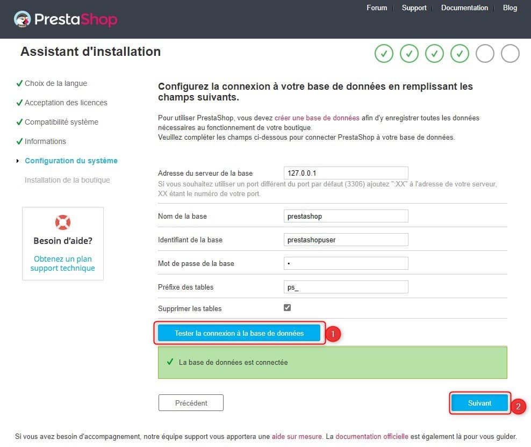
Task: Select the Choix de la langue step
Action: click(55, 83)
